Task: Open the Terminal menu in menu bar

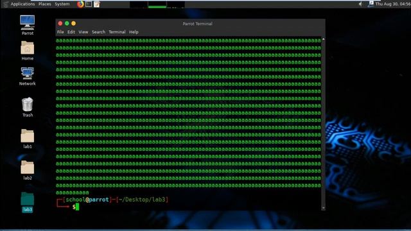Action: tap(117, 32)
